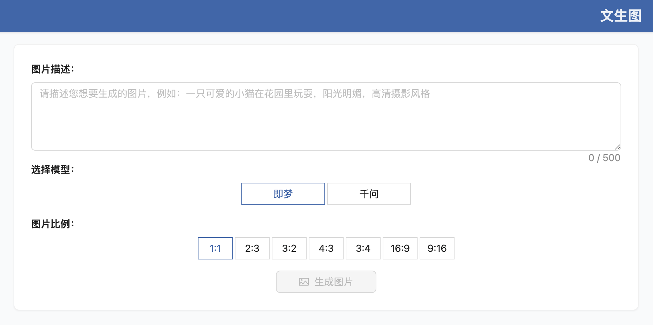Click the 文生图 page title

621,15
